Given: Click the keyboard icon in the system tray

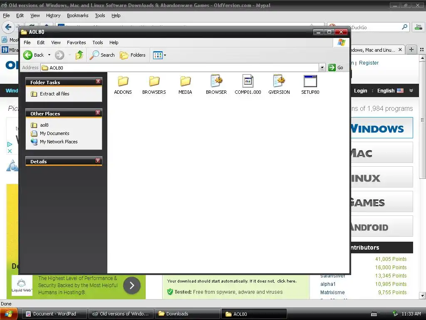Looking at the screenshot, I should click(374, 314).
